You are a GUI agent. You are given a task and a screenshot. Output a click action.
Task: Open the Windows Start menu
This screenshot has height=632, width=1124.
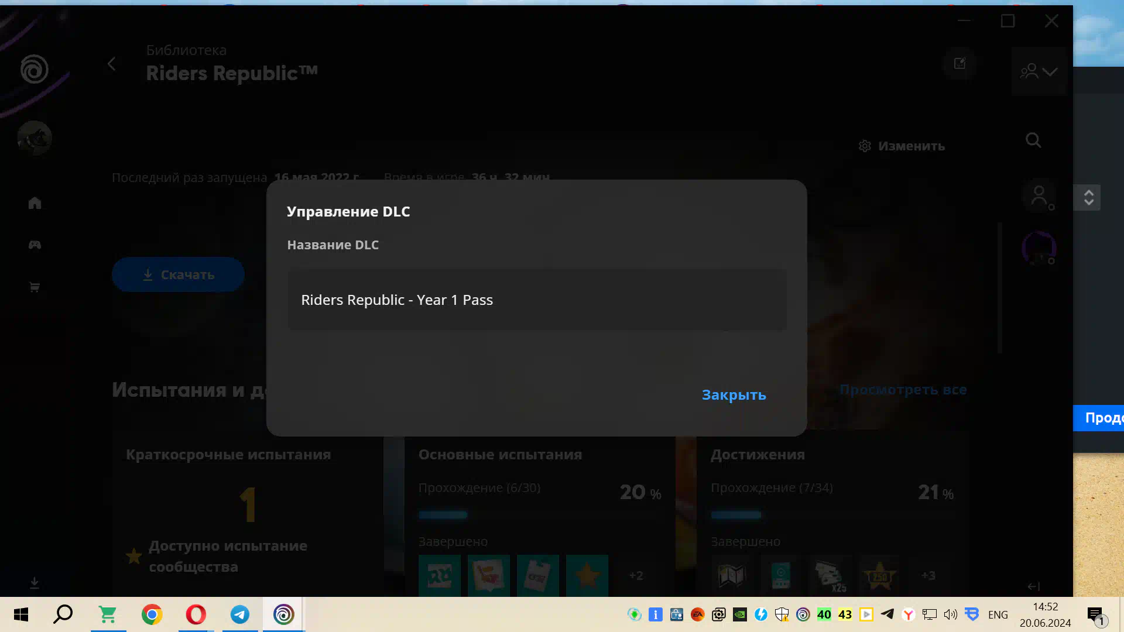[x=21, y=614]
